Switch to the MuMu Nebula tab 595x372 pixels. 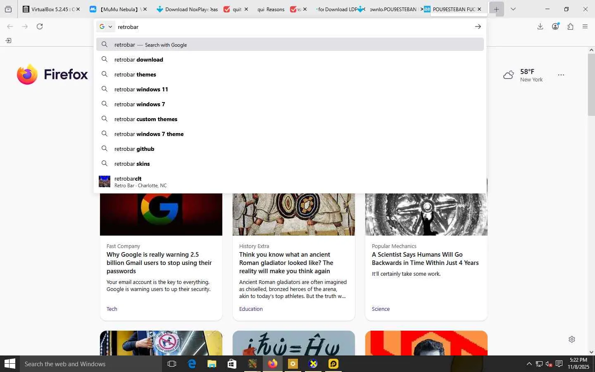click(x=118, y=9)
